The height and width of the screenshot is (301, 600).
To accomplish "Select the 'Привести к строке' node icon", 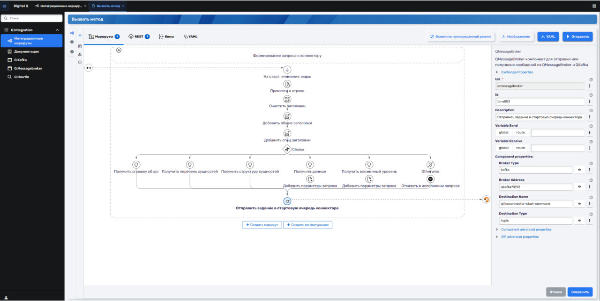I will (287, 84).
